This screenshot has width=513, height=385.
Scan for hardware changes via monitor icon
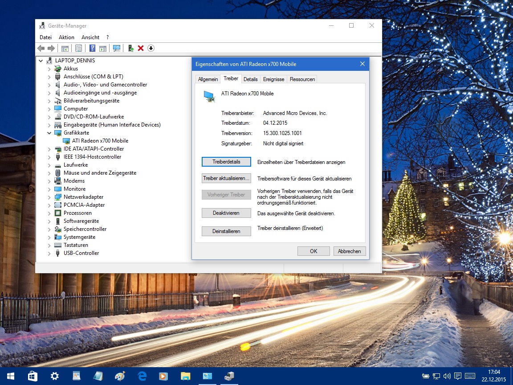[117, 49]
